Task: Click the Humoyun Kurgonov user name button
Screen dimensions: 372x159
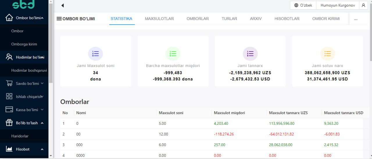Action: (337, 5)
